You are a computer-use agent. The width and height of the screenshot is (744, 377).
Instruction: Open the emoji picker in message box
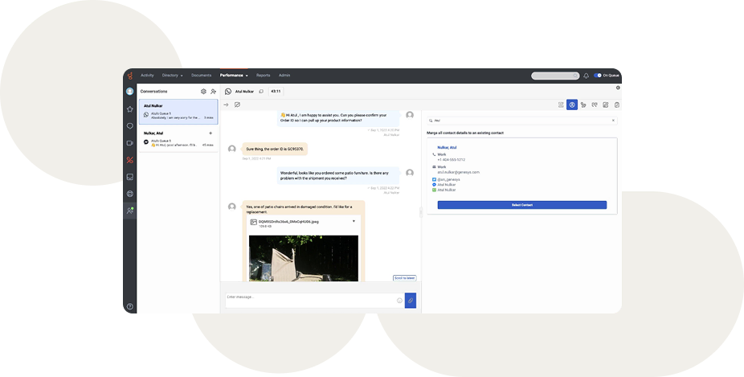(x=399, y=300)
